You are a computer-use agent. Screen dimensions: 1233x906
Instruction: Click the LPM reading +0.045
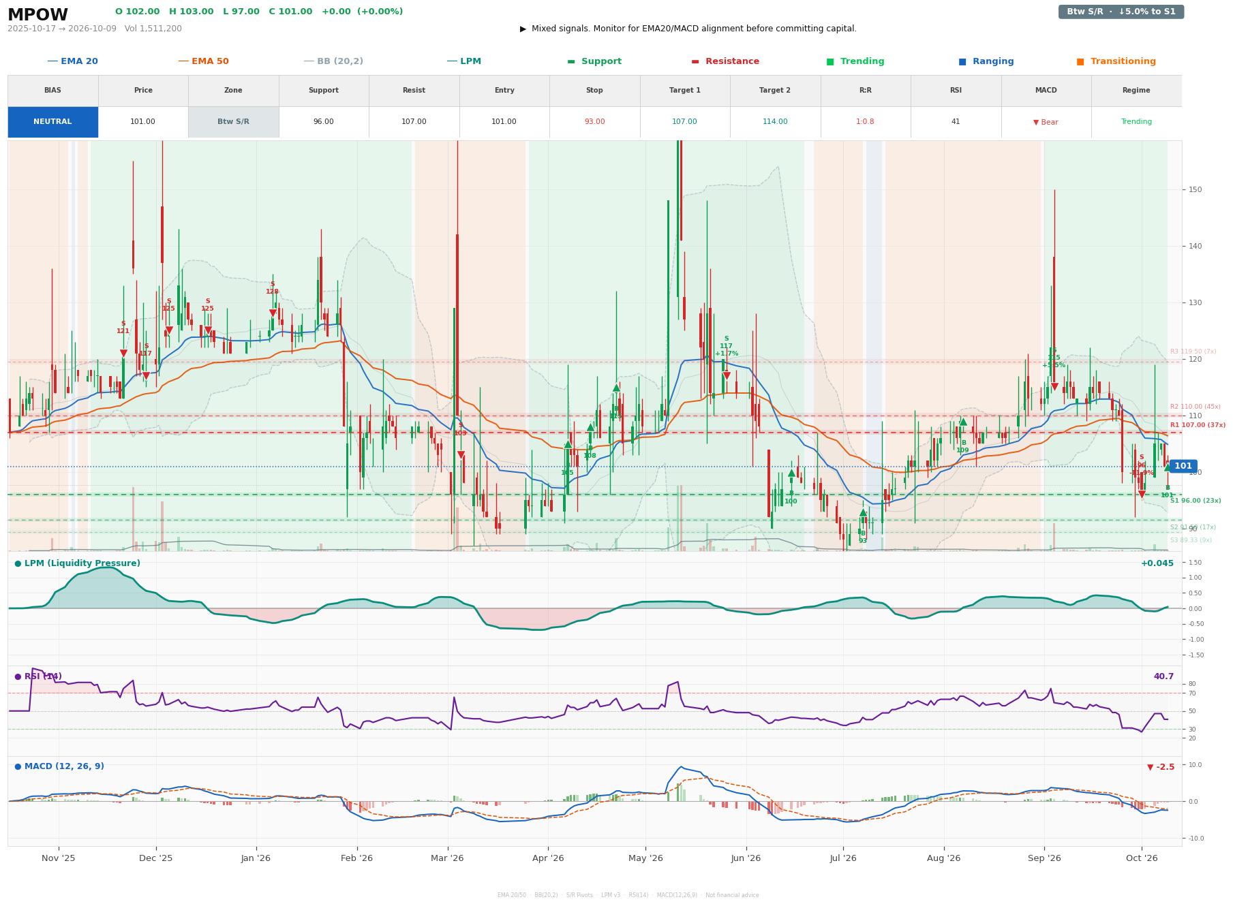1157,563
